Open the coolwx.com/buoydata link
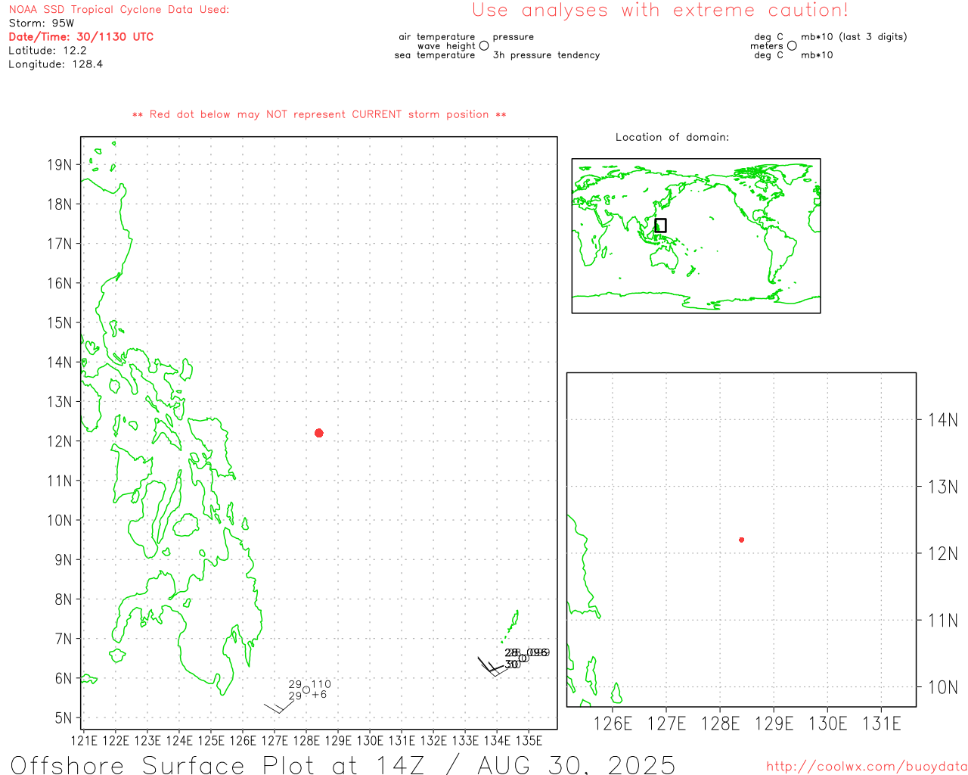968x775 pixels. coord(867,767)
